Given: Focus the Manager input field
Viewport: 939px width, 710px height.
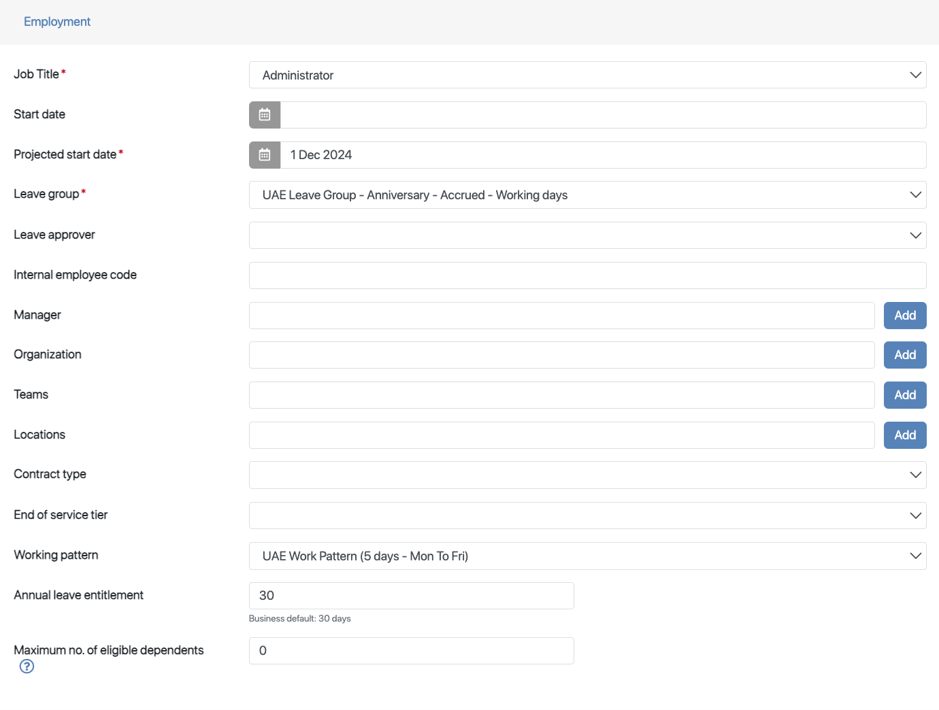Looking at the screenshot, I should click(x=561, y=316).
